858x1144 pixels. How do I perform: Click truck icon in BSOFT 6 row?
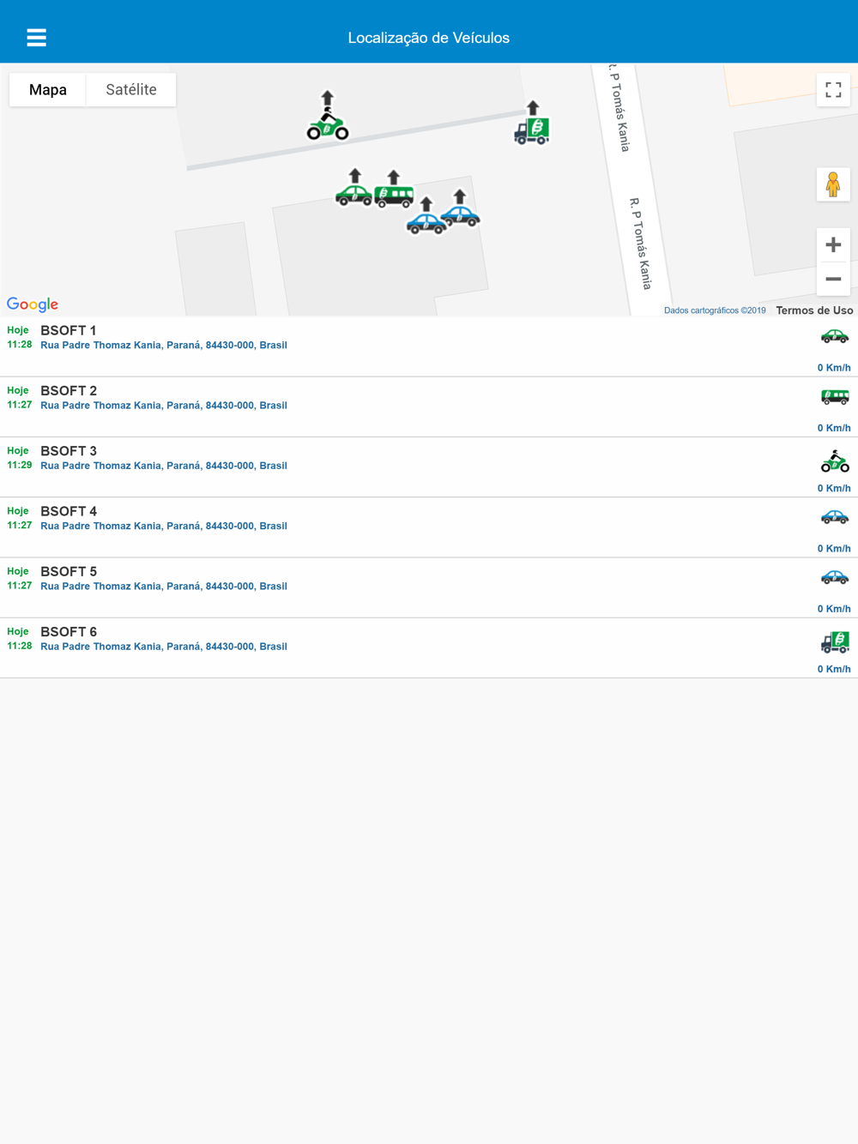835,642
